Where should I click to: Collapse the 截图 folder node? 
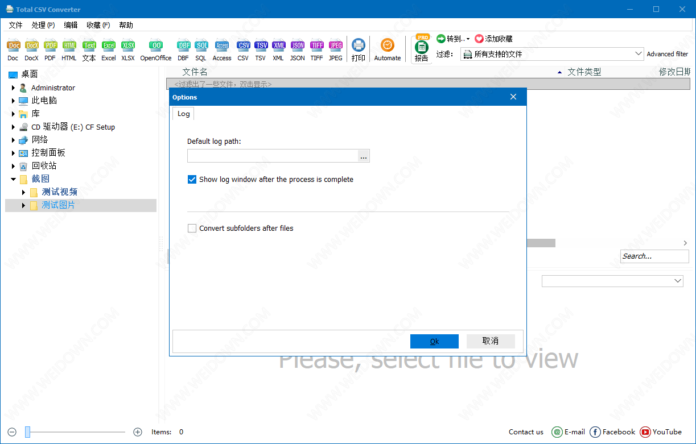coord(13,179)
